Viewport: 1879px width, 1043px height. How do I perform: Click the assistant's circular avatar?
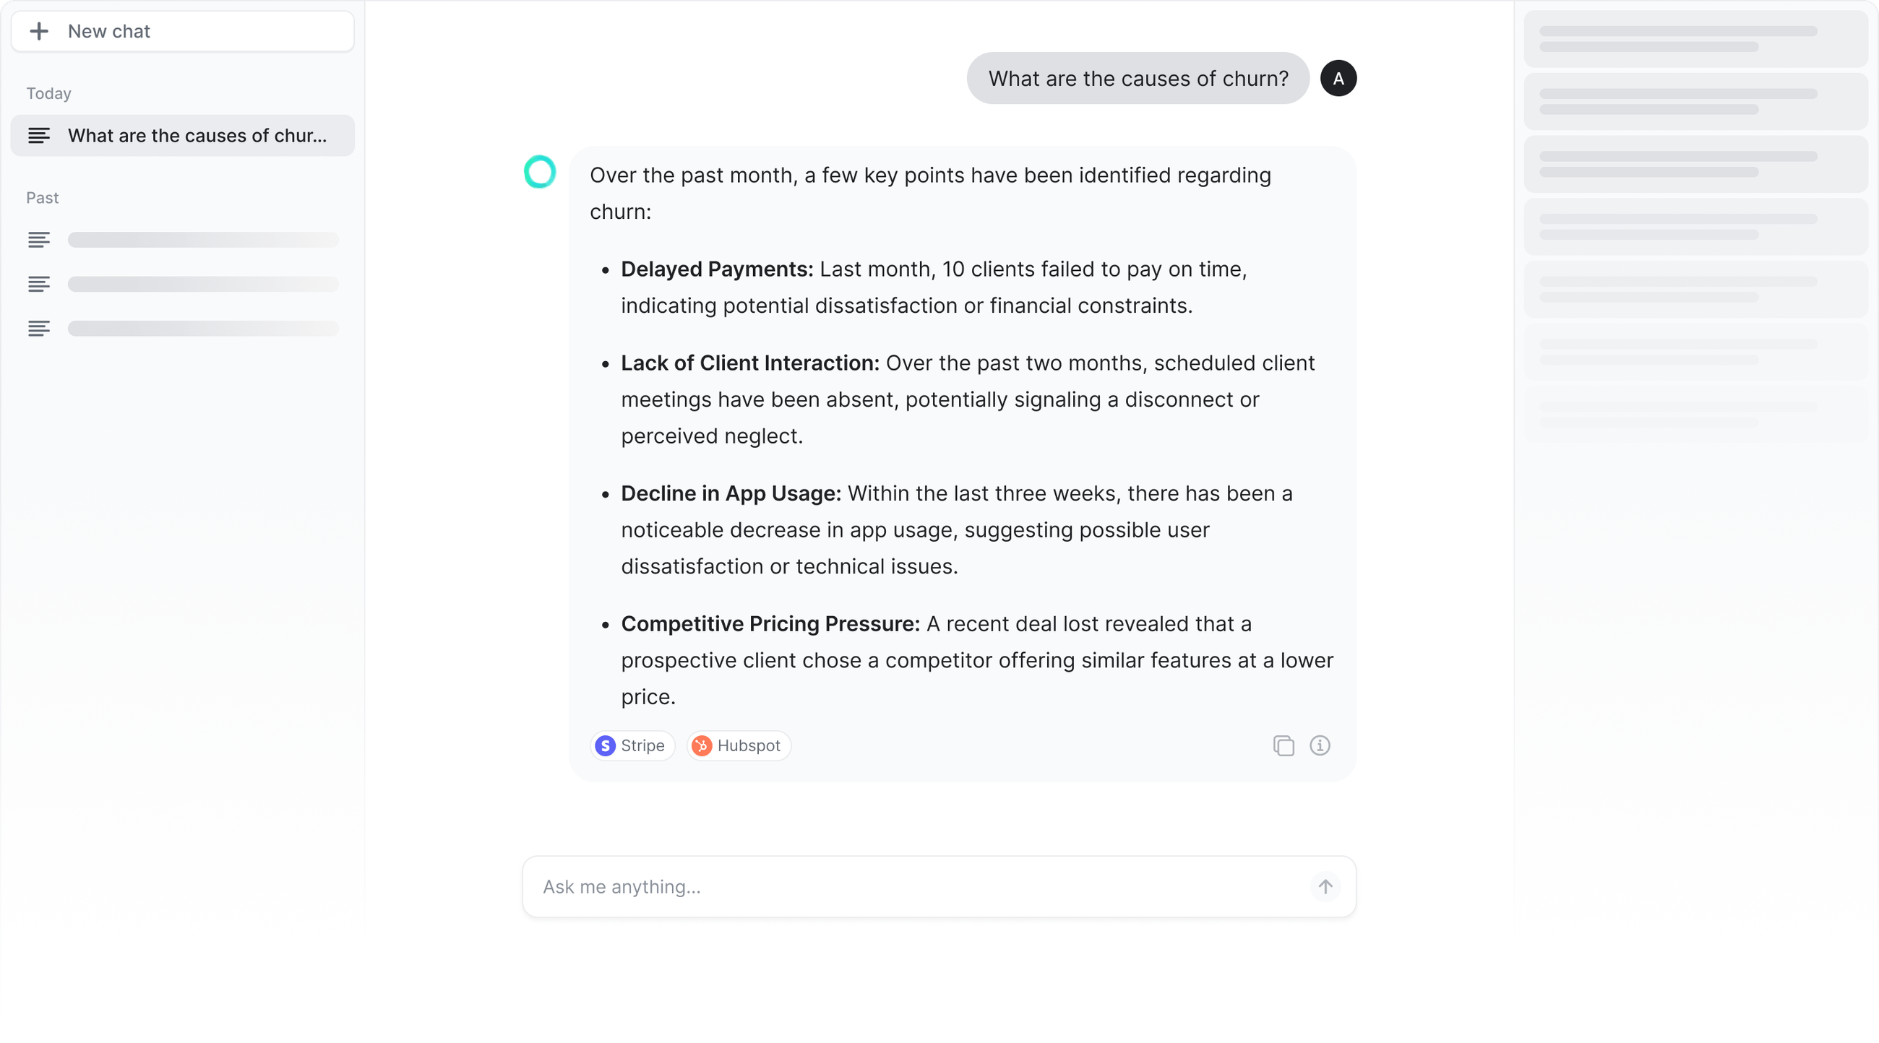[540, 172]
